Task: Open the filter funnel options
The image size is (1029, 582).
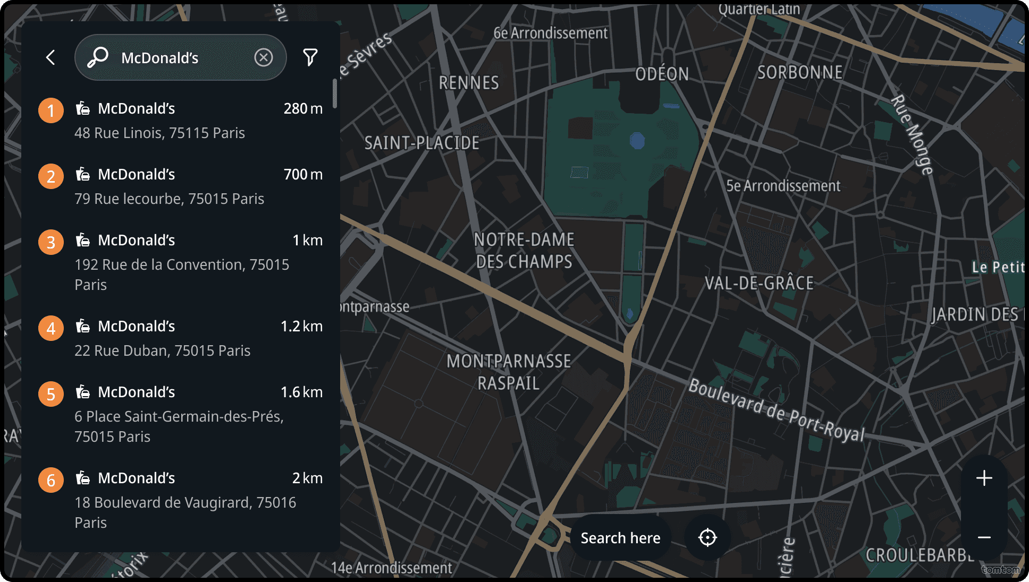Action: (x=310, y=57)
